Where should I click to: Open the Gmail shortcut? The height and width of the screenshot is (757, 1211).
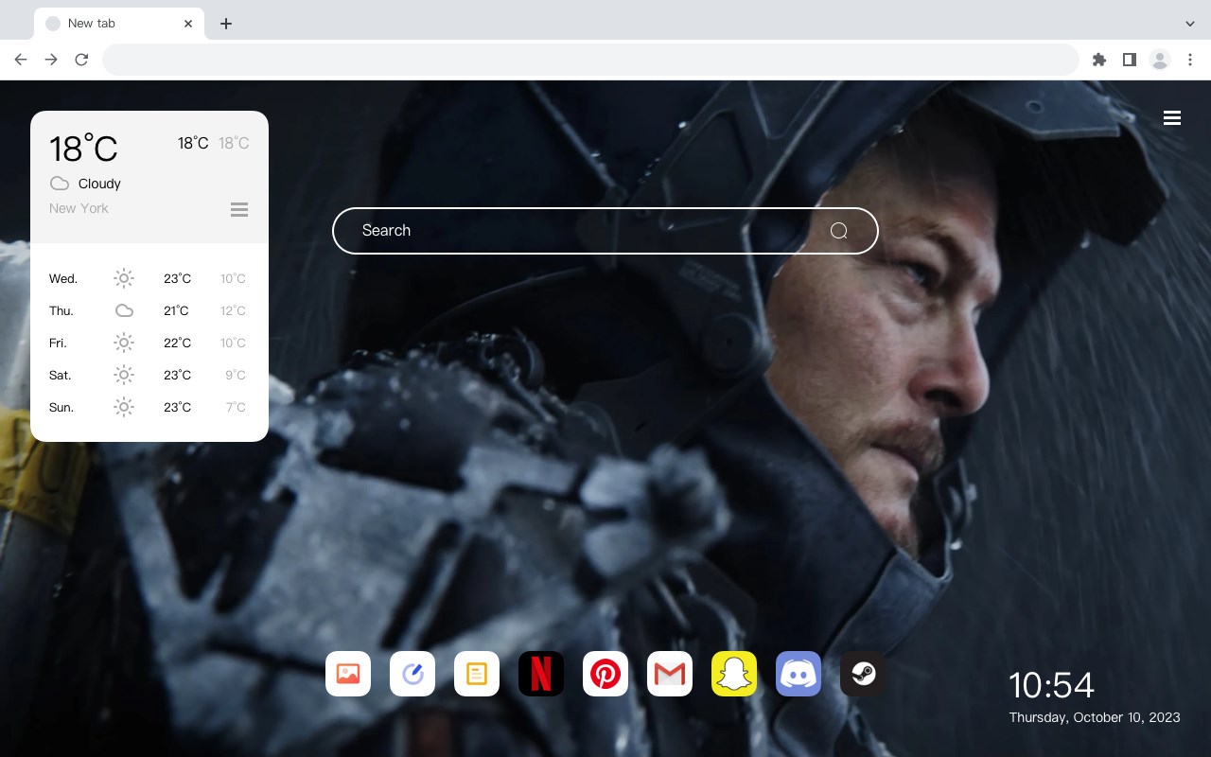click(670, 674)
